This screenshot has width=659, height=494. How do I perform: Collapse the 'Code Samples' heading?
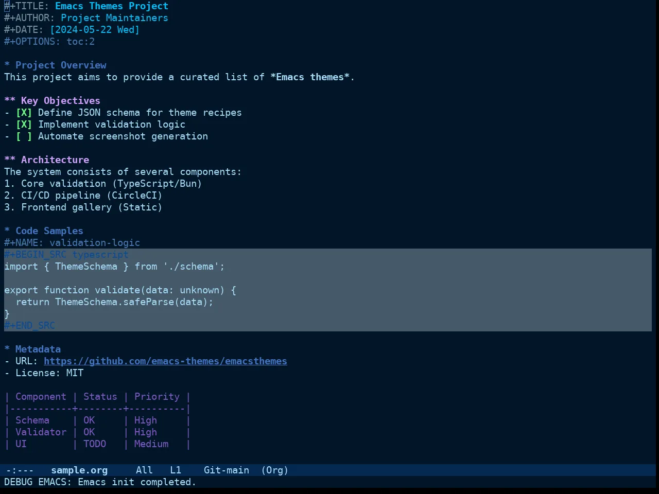44,231
